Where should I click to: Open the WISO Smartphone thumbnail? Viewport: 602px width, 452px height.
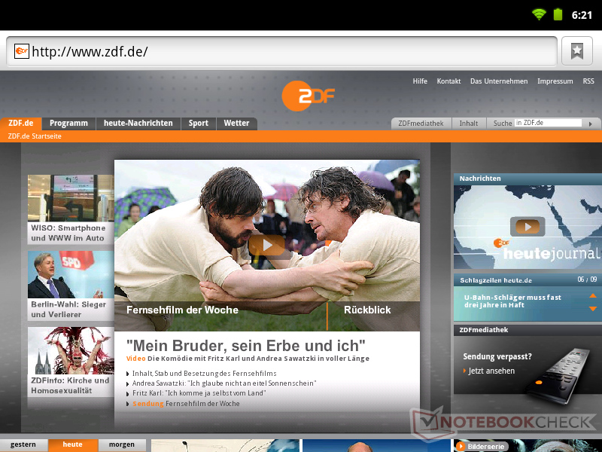(x=71, y=198)
